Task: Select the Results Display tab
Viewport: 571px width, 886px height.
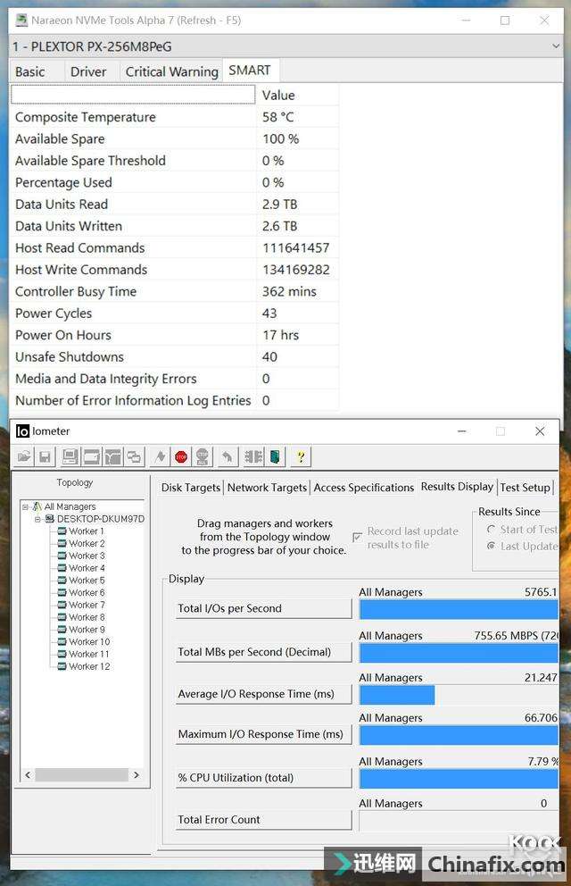Action: 457,487
